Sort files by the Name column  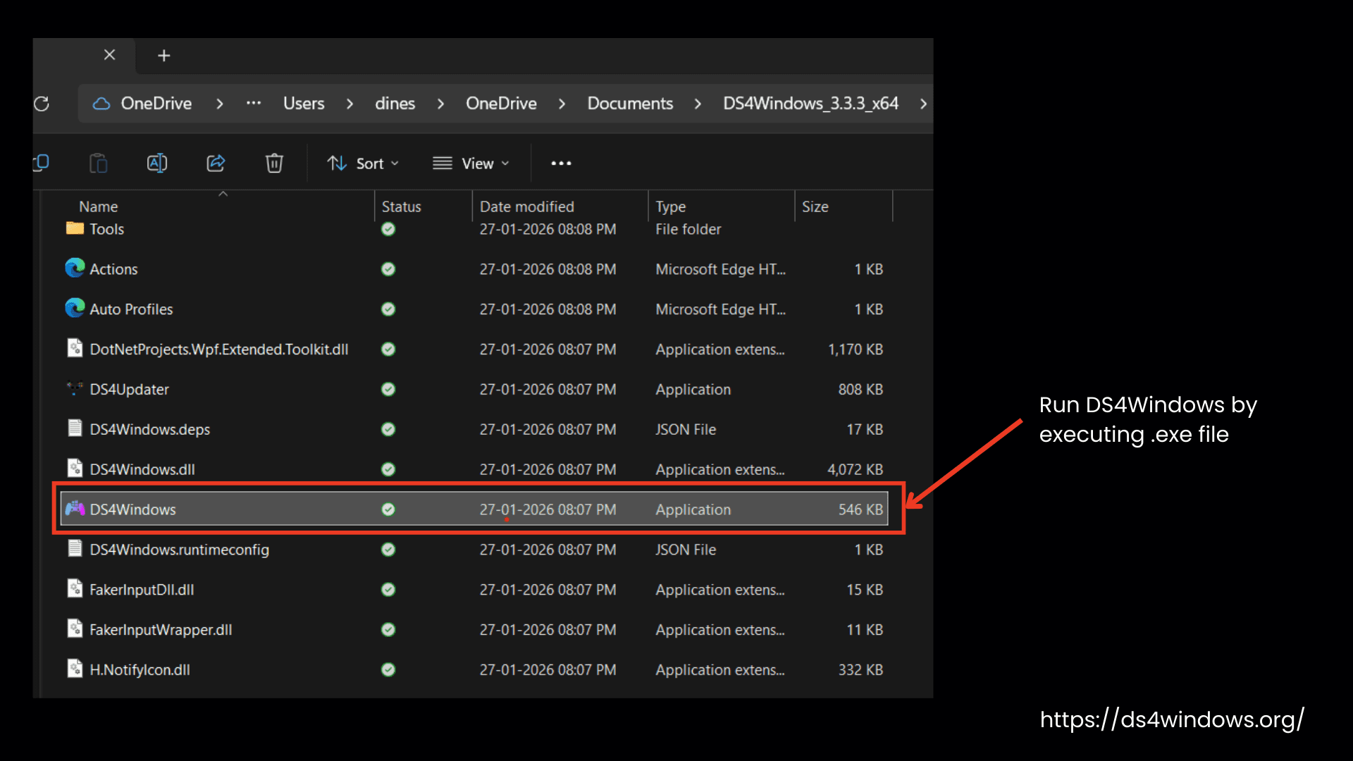(x=99, y=206)
